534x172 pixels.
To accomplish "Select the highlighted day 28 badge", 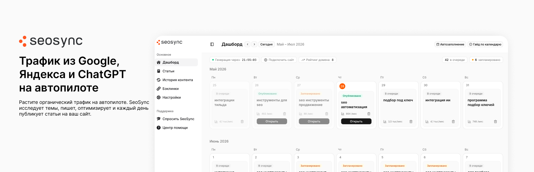I will [x=342, y=86].
